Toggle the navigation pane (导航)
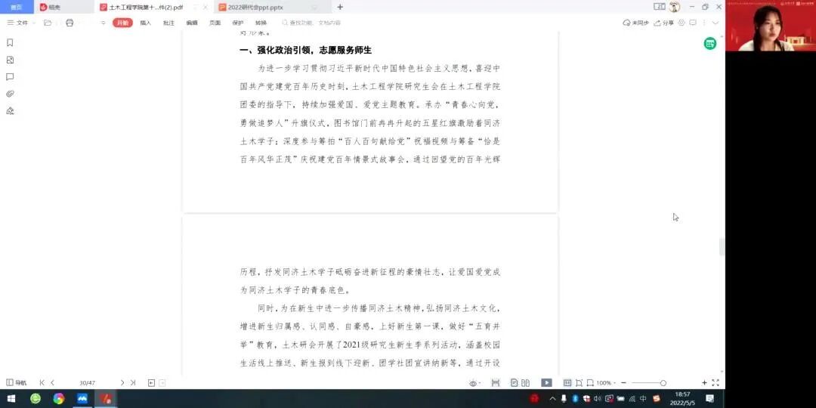816x408 pixels. 16,383
